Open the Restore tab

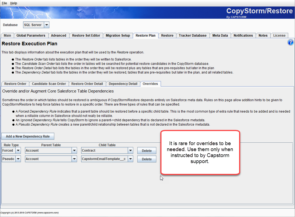click(x=167, y=36)
